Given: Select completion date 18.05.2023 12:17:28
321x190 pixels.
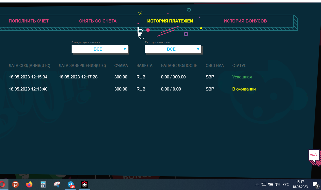Looking at the screenshot, I should pyautogui.click(x=78, y=77).
